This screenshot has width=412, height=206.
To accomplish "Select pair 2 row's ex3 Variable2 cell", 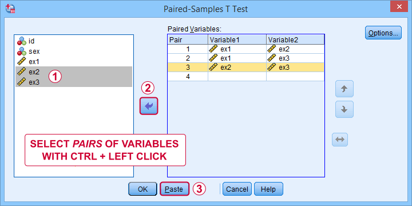I will tap(295, 58).
